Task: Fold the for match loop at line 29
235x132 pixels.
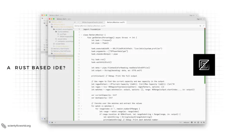Action: coord(81,106)
